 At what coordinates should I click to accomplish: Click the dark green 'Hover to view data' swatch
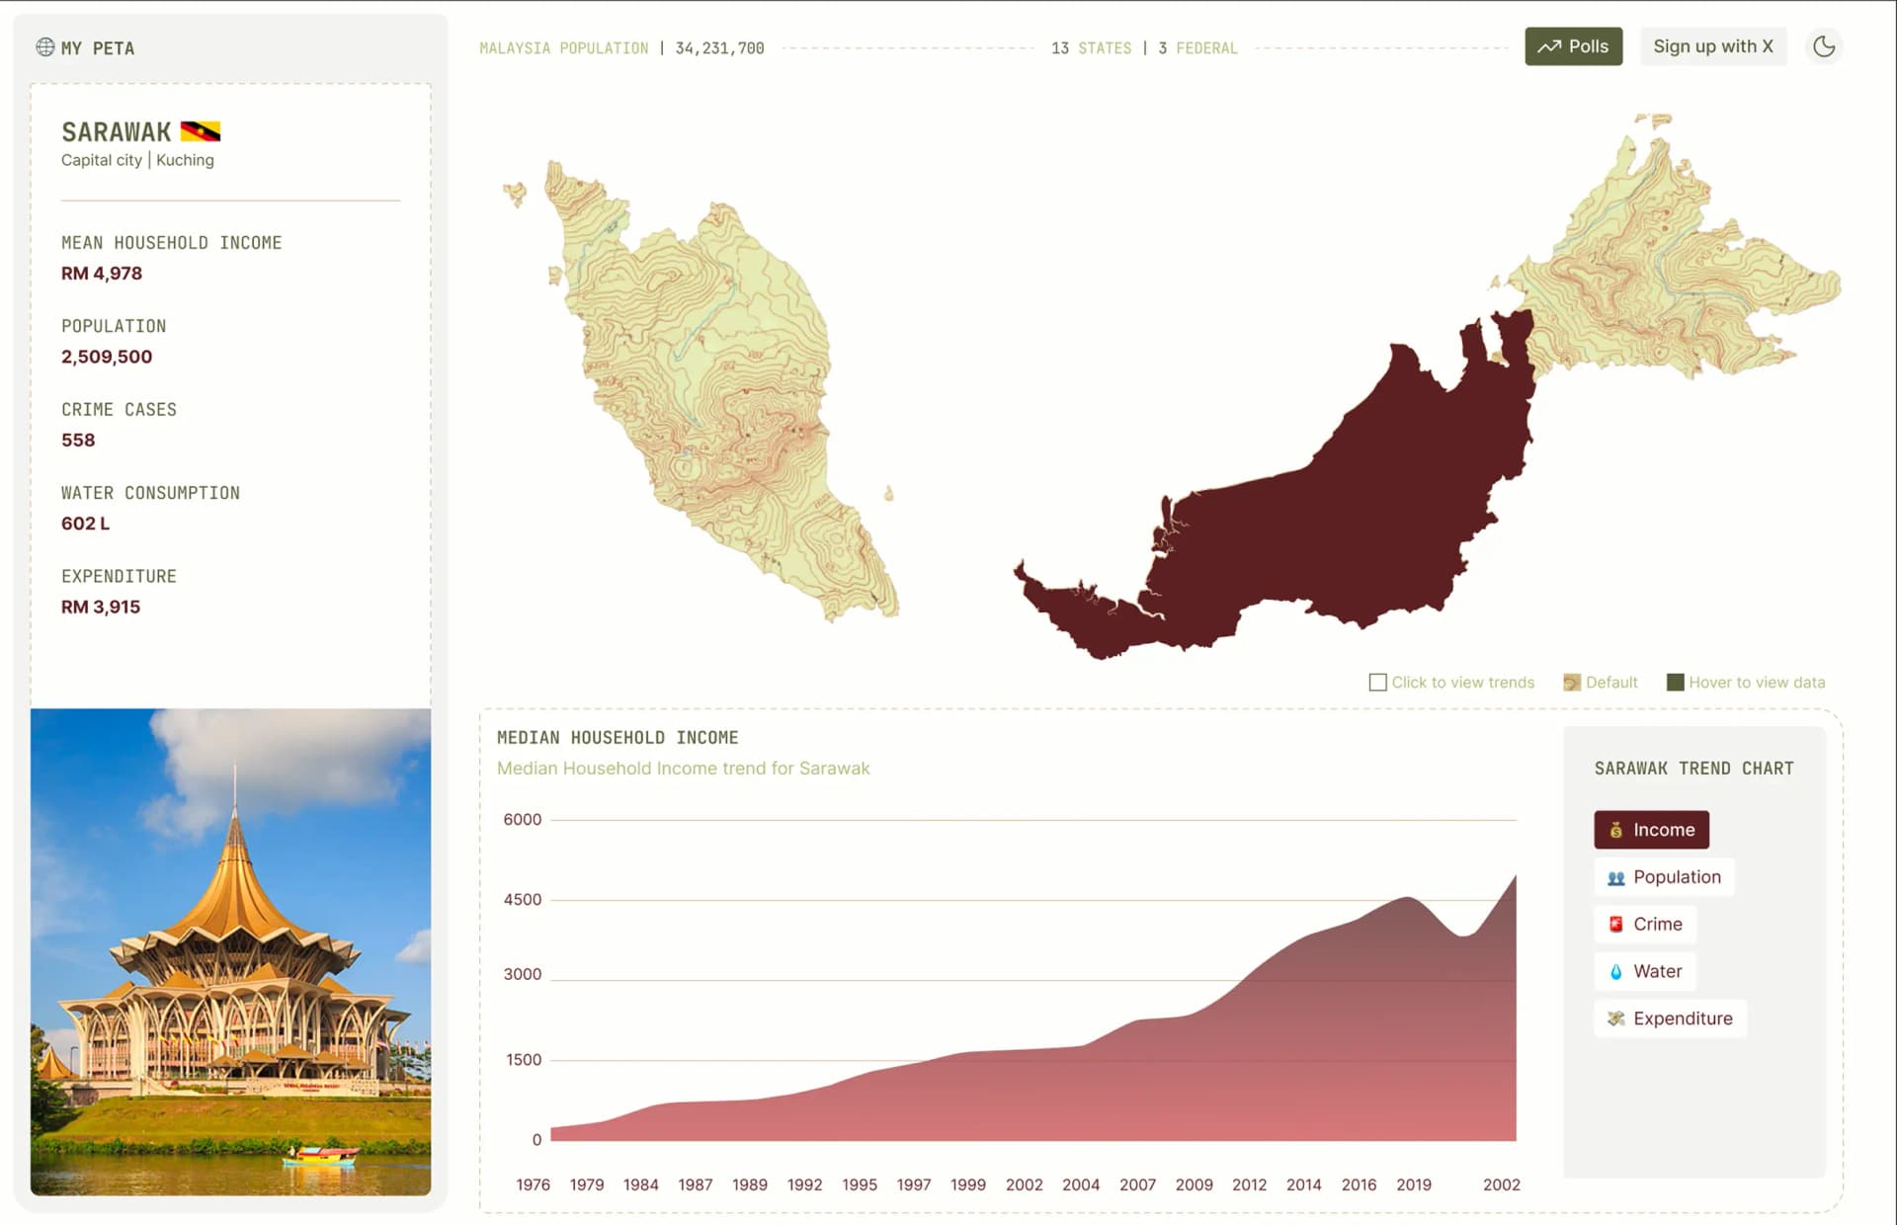tap(1675, 683)
